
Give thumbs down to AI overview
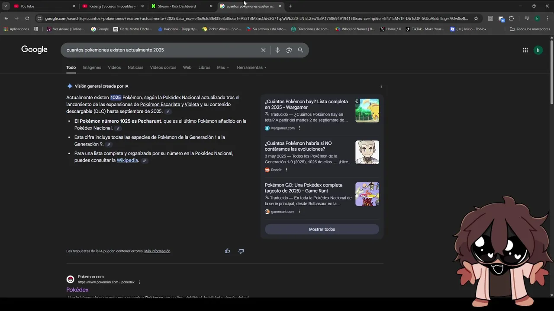[241, 251]
